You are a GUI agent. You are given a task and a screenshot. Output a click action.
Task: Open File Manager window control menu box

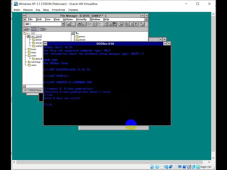pos(24,16)
